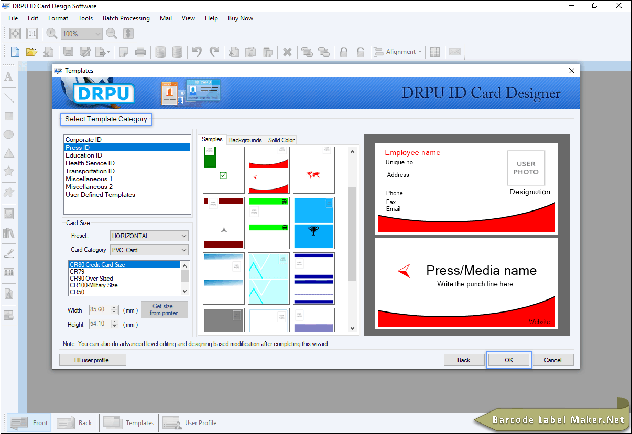
Task: Click the Save disk icon in toolbar
Action: [x=68, y=52]
